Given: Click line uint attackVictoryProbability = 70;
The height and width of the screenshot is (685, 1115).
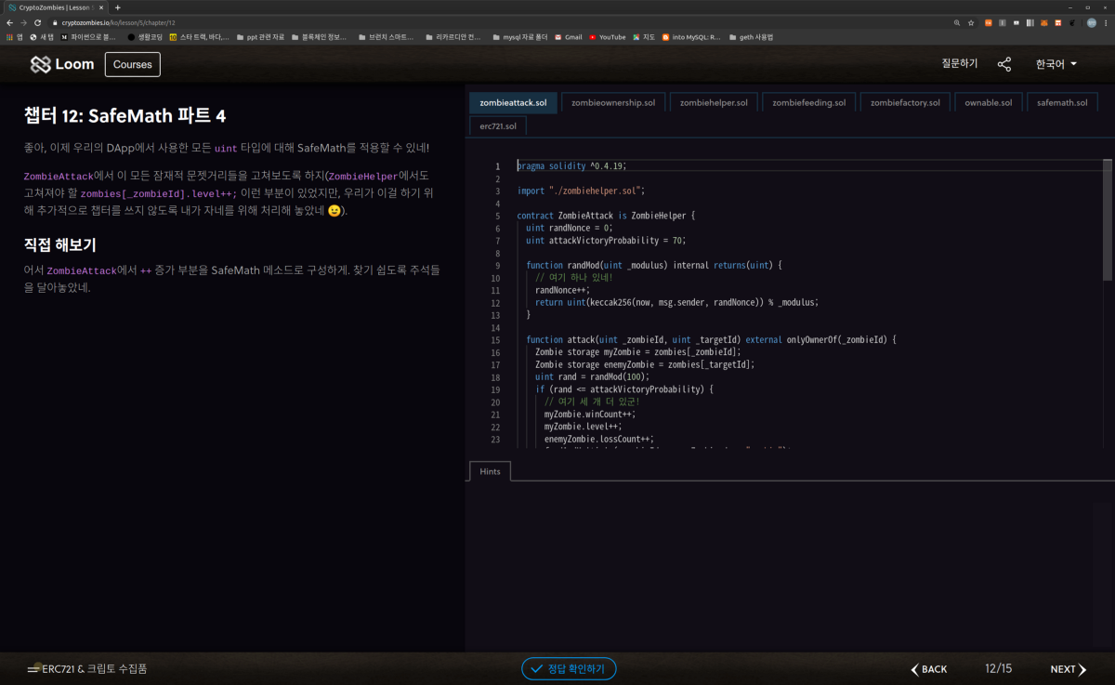Looking at the screenshot, I should tap(605, 240).
